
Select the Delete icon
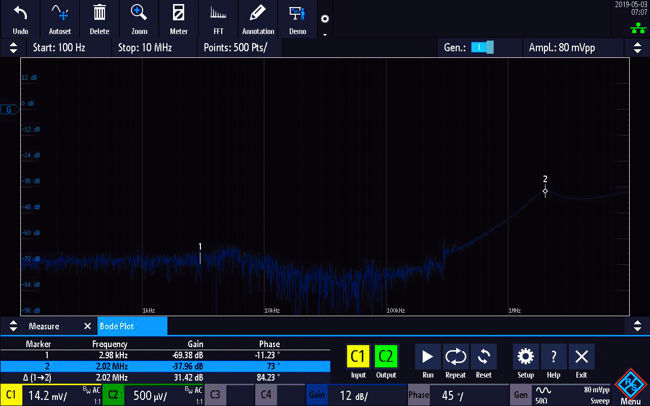point(99,19)
